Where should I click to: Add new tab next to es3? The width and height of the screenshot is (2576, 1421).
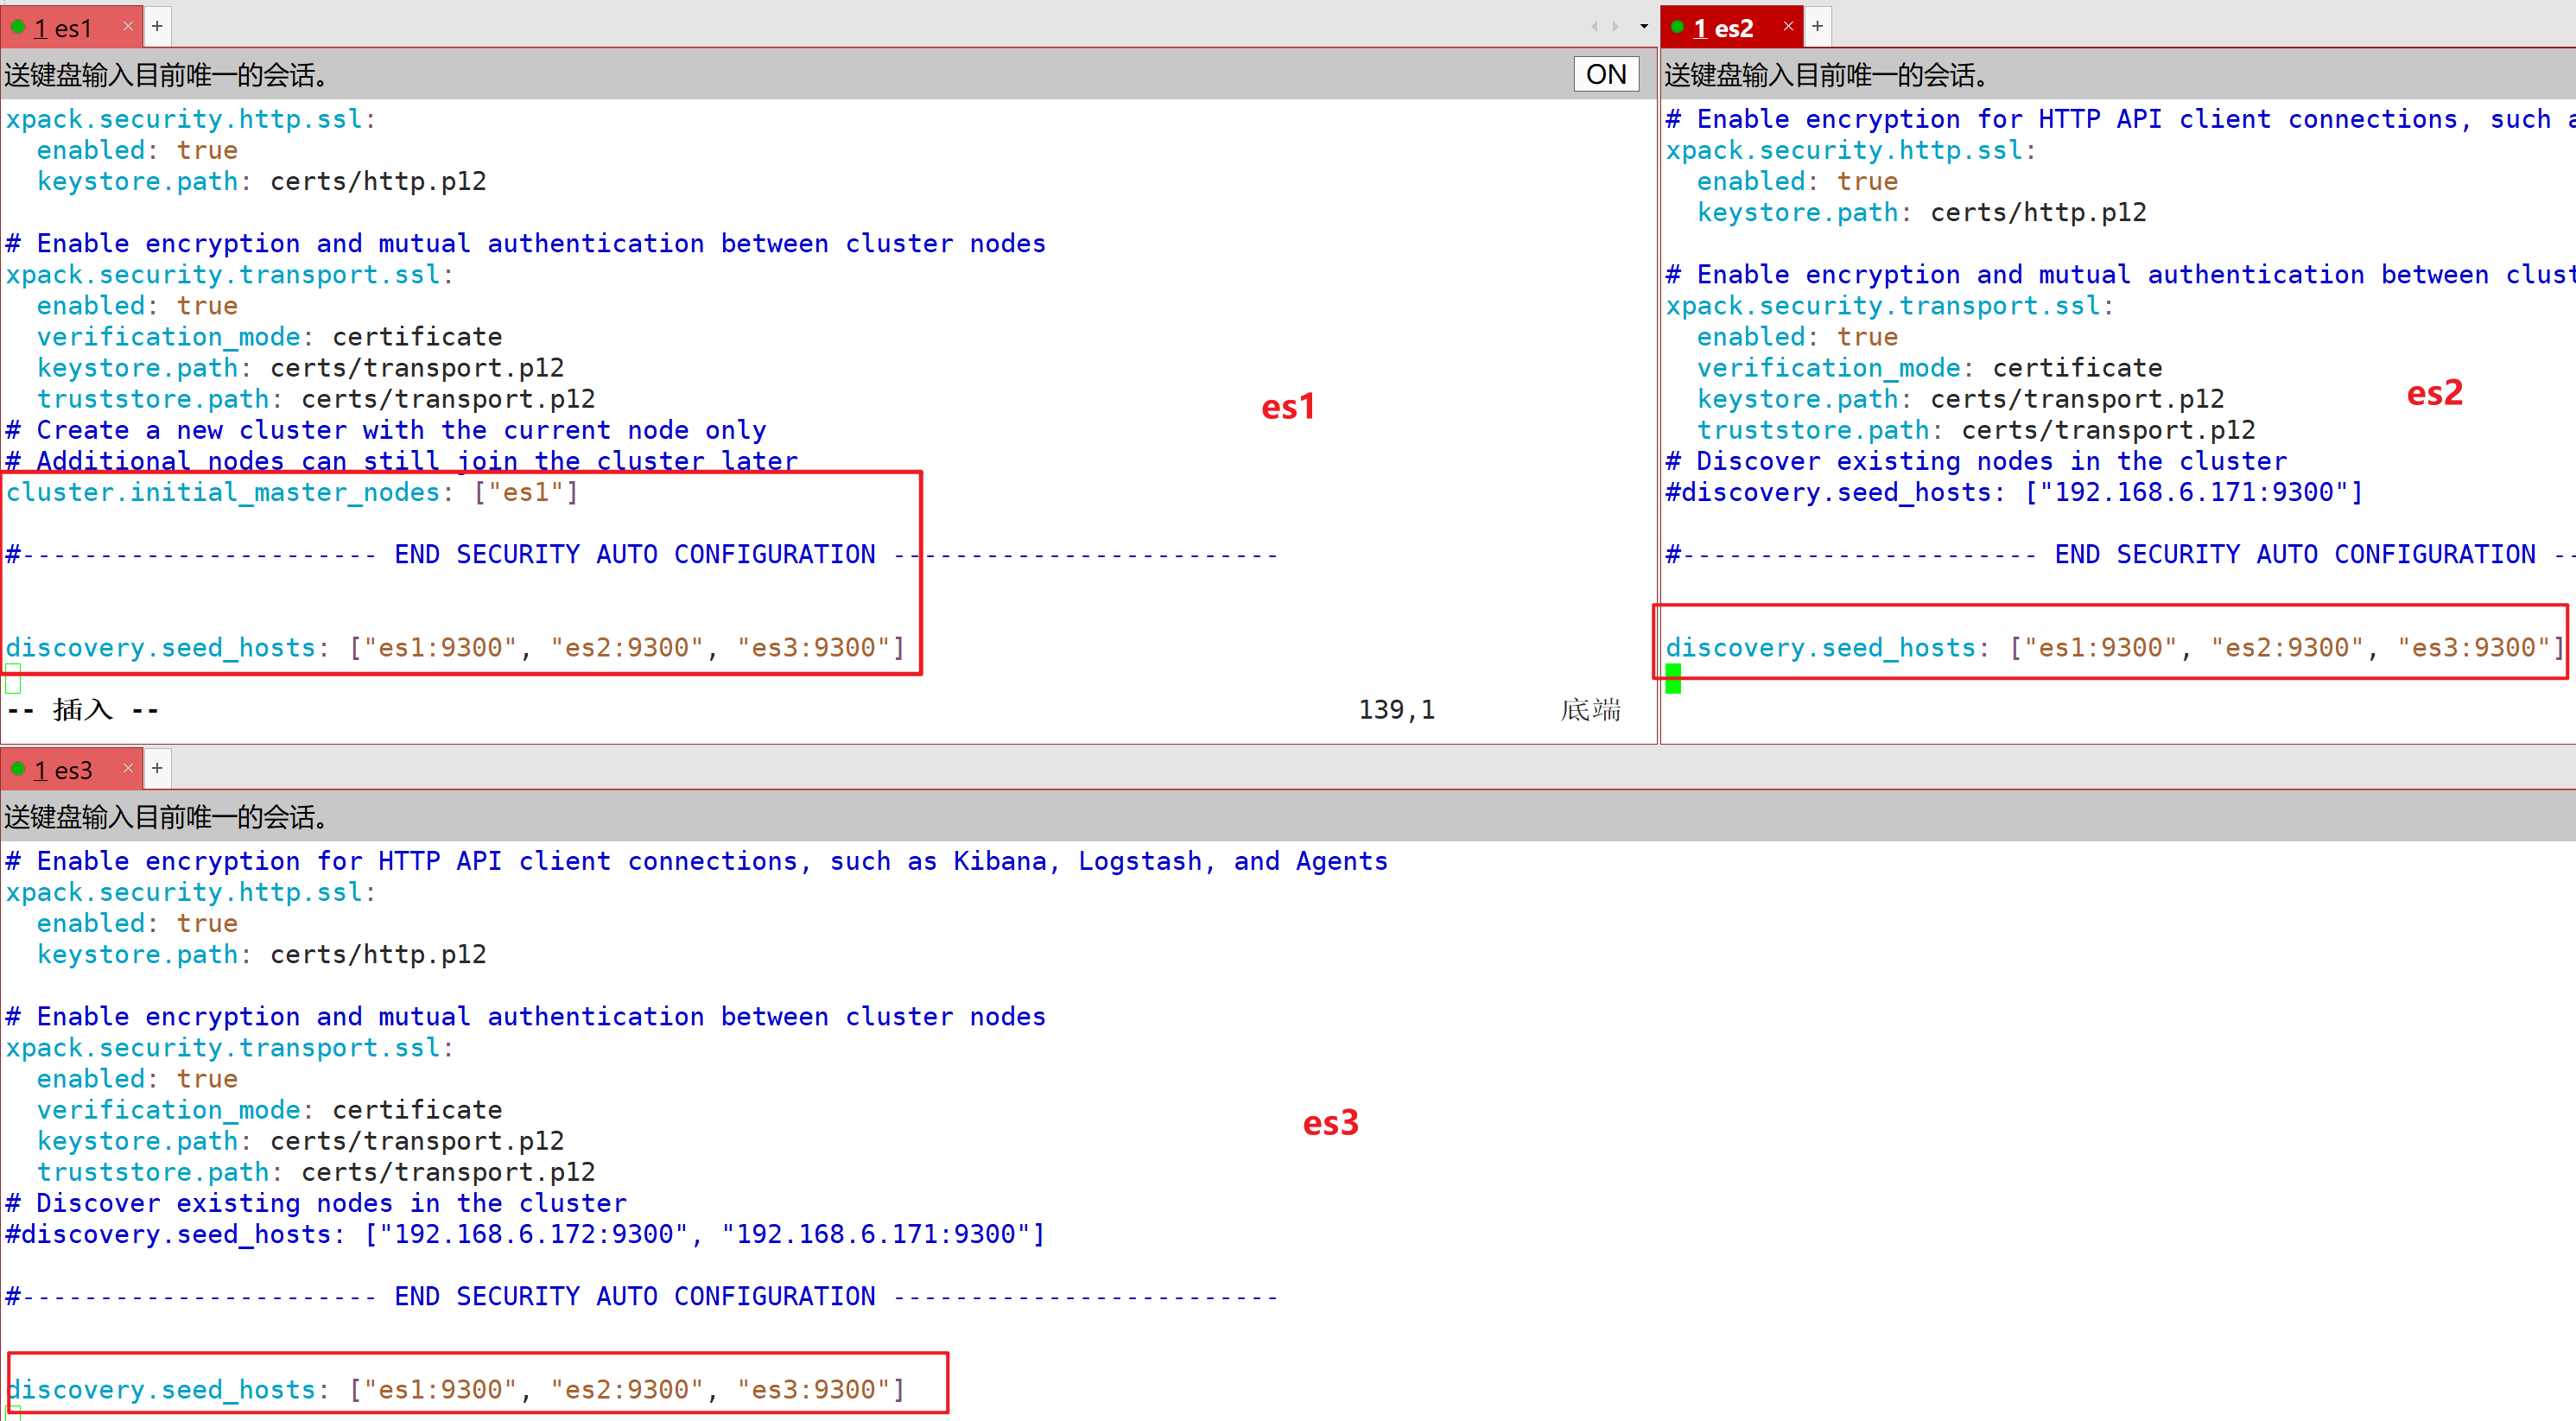pyautogui.click(x=157, y=769)
